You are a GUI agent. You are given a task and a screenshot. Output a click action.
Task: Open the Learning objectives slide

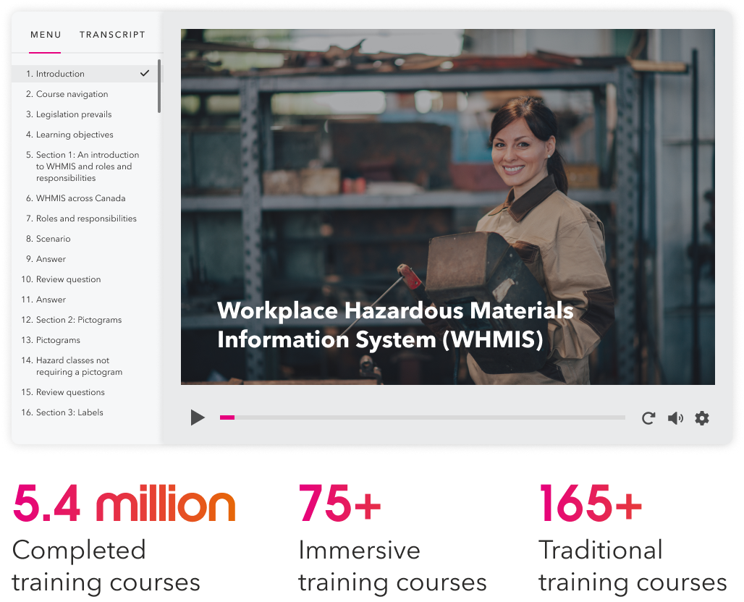pyautogui.click(x=75, y=135)
